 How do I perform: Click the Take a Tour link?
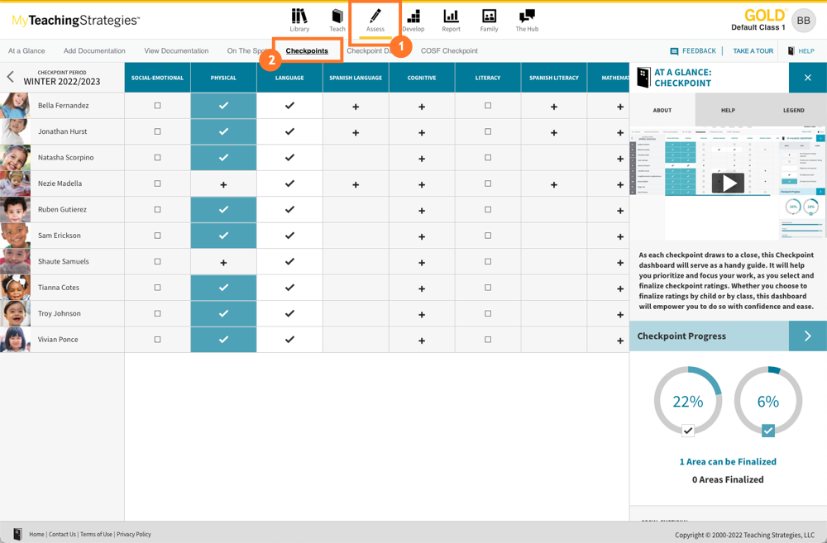coord(753,51)
